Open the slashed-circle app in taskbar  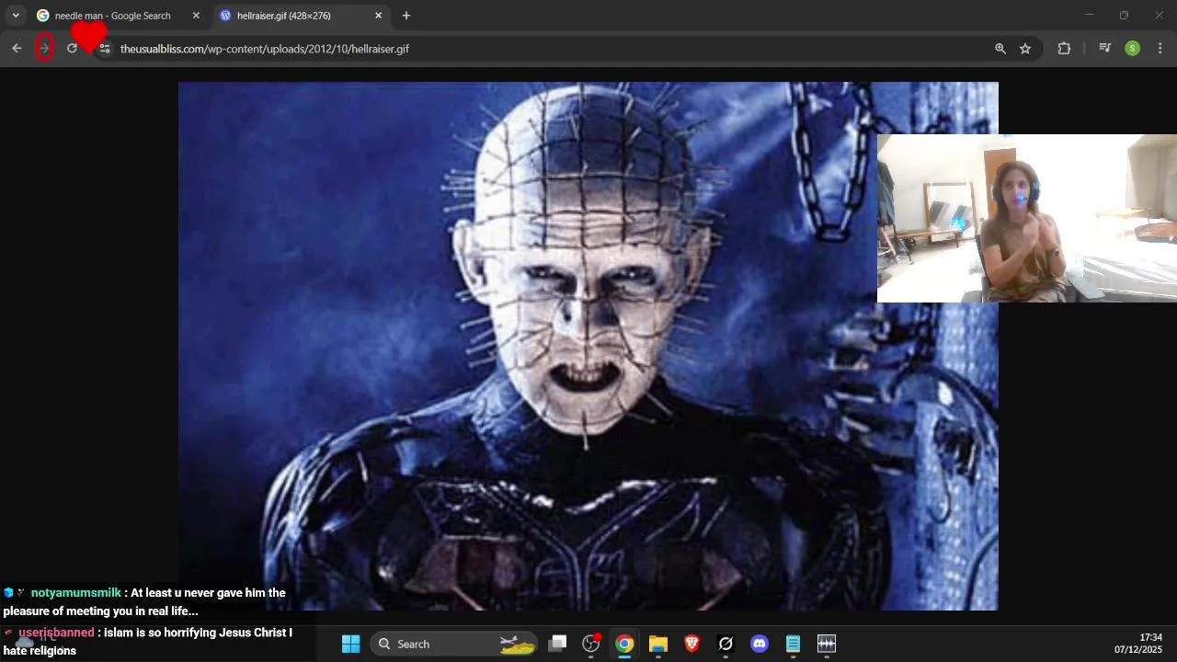(726, 644)
